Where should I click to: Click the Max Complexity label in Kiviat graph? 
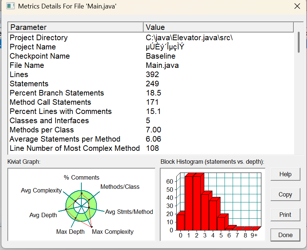113,232
